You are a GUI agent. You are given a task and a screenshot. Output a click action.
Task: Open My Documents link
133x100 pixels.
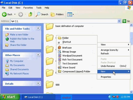pos(17,65)
